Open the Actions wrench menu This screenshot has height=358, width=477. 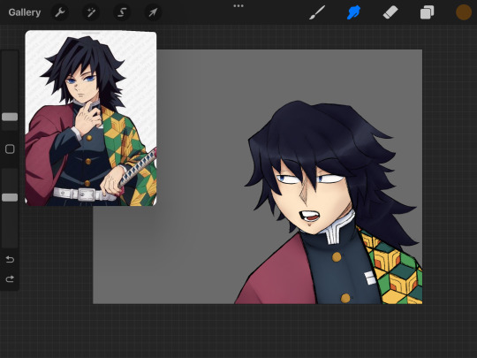(60, 12)
